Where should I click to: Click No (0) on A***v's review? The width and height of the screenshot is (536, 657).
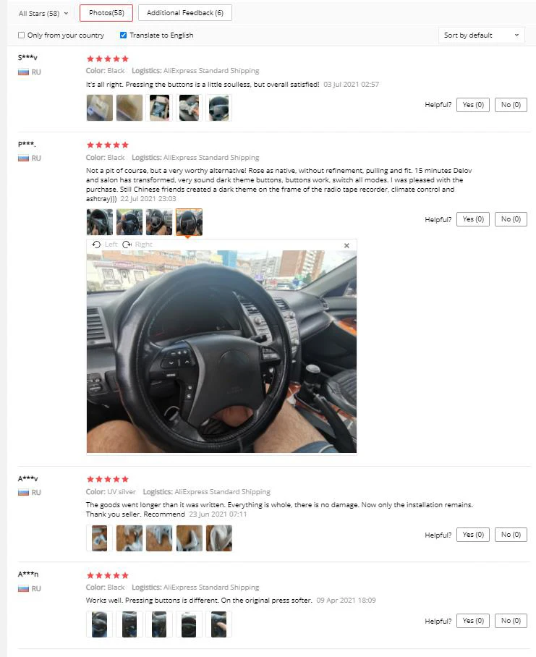[x=511, y=535]
